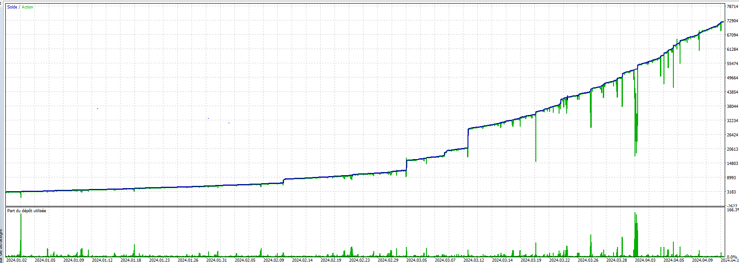Click the 2024.01.31 date label

(217, 260)
